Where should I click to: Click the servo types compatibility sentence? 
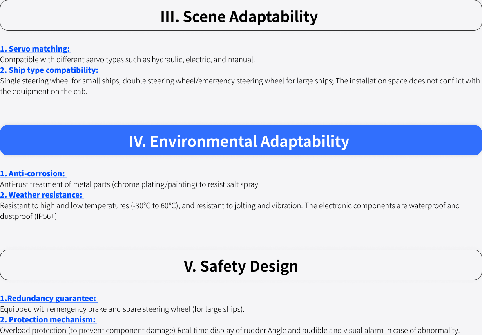click(x=127, y=60)
